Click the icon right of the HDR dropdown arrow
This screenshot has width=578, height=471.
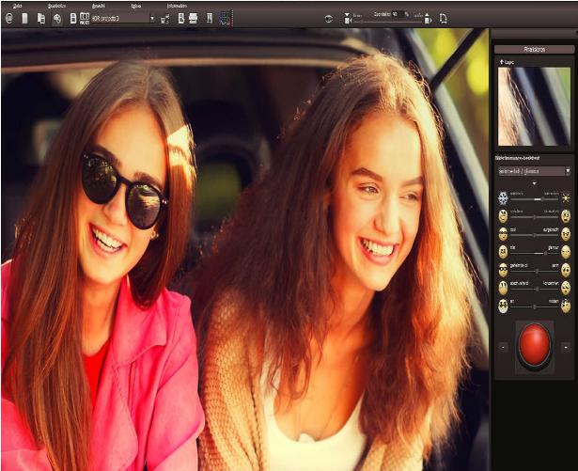(x=165, y=18)
